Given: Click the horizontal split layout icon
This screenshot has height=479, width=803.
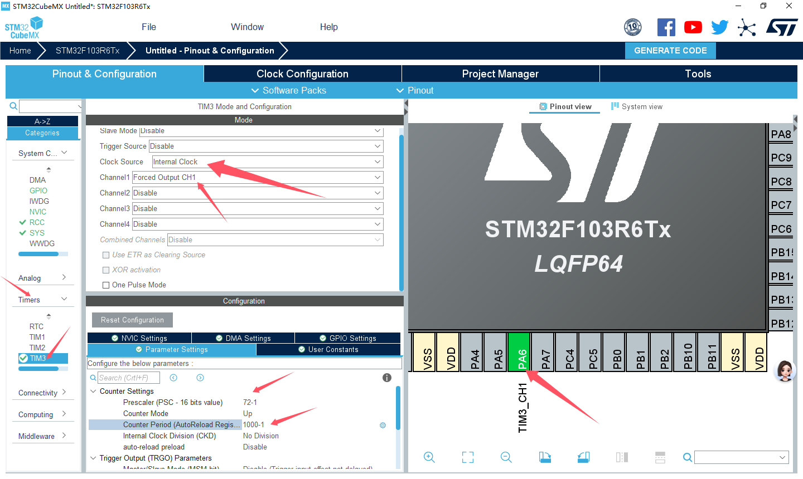Looking at the screenshot, I should point(660,457).
